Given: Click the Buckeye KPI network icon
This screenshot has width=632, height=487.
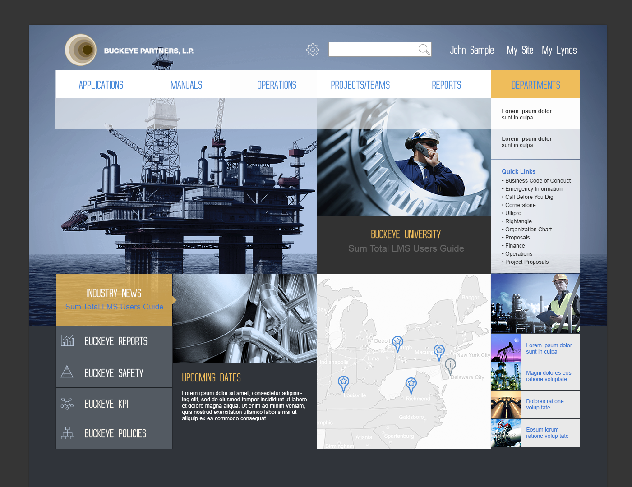Looking at the screenshot, I should [67, 403].
